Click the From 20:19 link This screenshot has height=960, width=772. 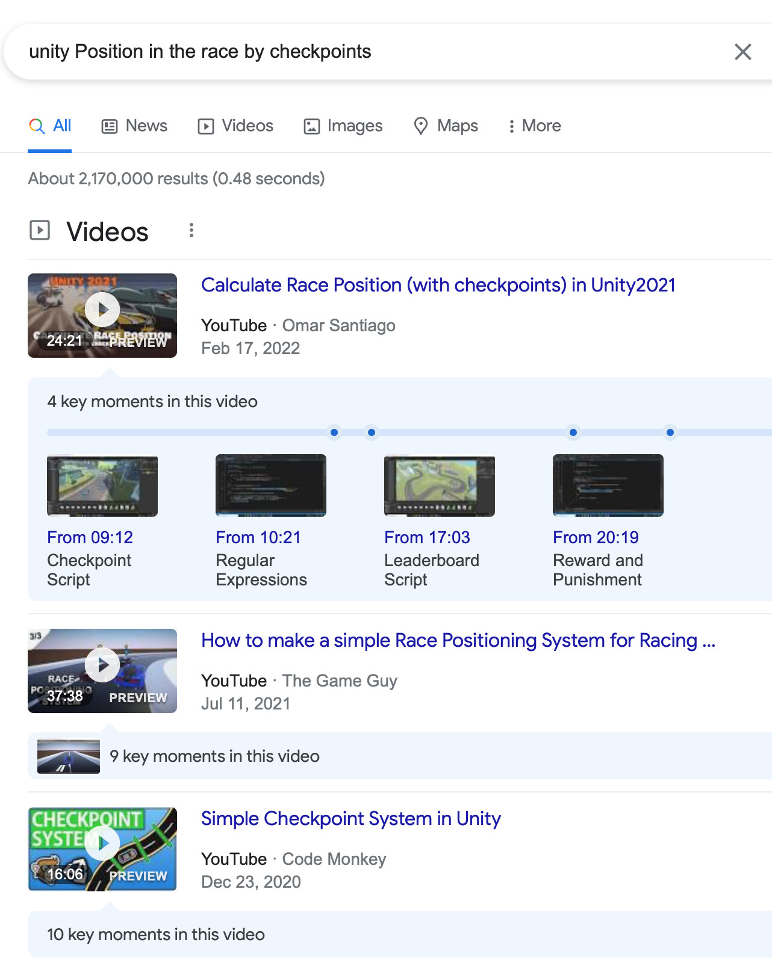pos(596,537)
